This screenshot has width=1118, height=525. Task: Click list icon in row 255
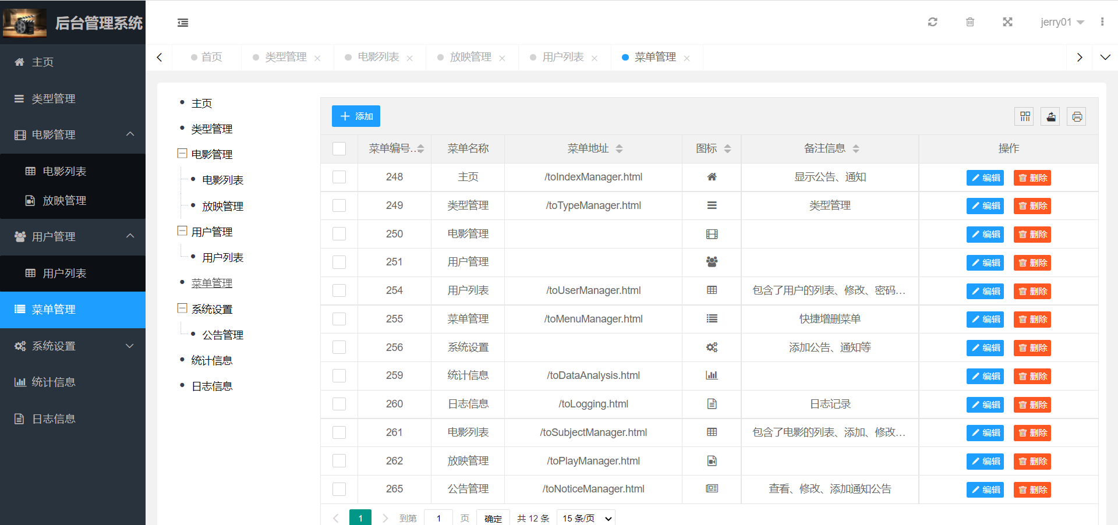pyautogui.click(x=712, y=319)
